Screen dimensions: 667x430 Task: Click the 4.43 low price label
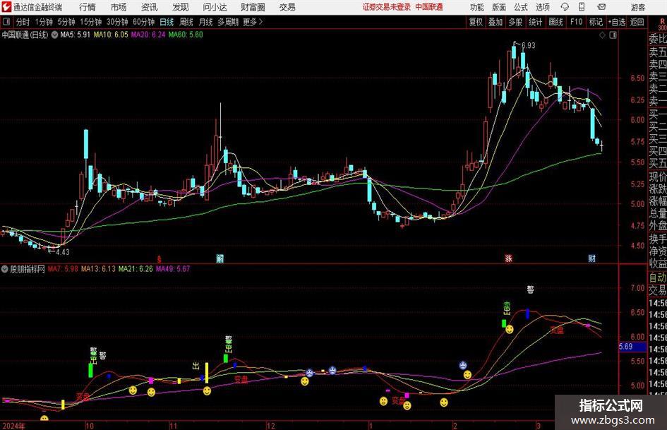click(63, 252)
